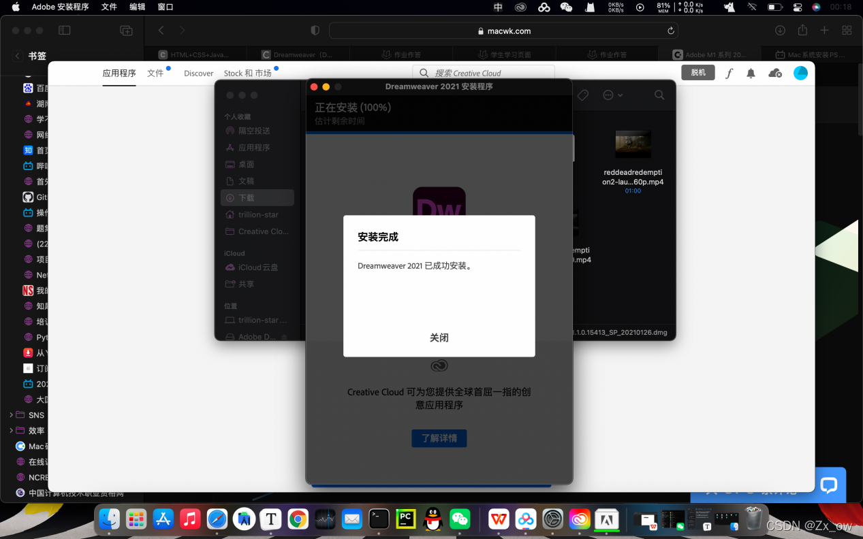Switch to the HTML+CSS+Java... Safari tab

(x=194, y=54)
